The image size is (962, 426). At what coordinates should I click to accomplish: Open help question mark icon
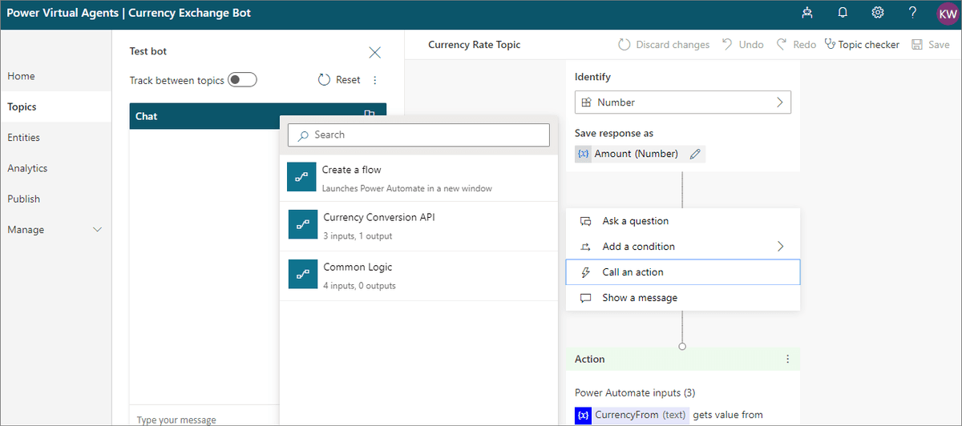tap(912, 13)
